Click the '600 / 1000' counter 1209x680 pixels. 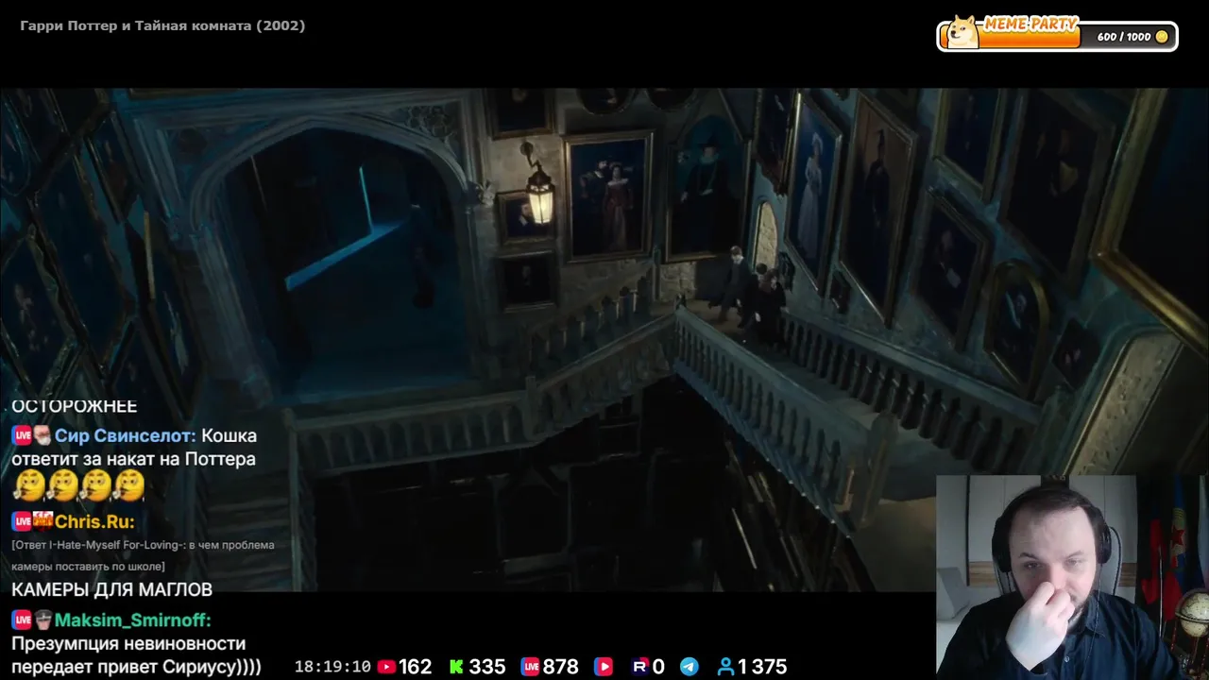(x=1124, y=37)
